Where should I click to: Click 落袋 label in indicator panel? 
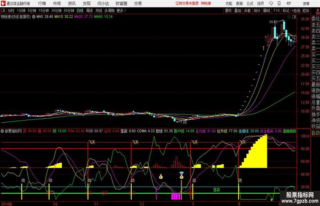point(216,190)
